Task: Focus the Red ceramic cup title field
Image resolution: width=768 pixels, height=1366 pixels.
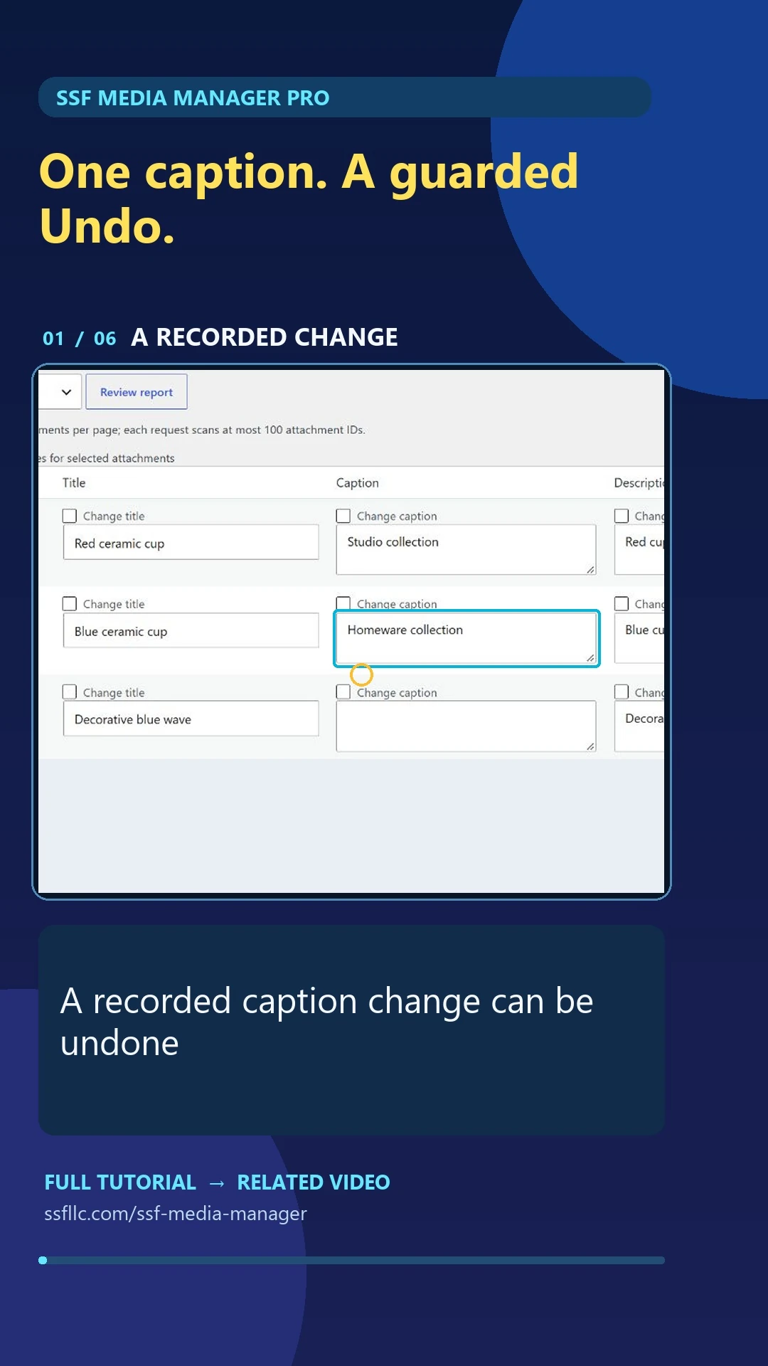Action: click(x=191, y=543)
